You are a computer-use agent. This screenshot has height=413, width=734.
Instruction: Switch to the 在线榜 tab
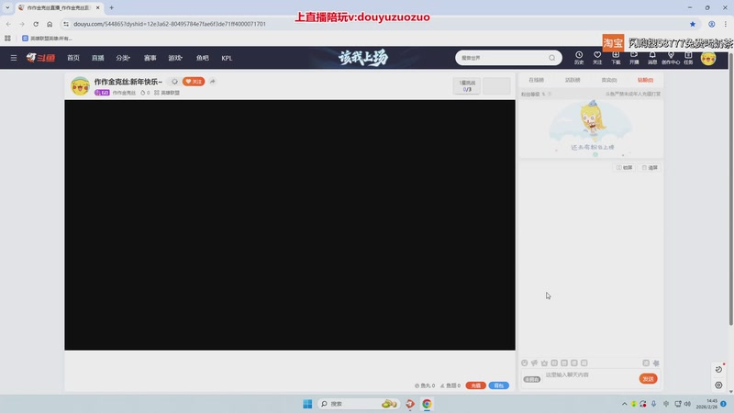click(536, 80)
